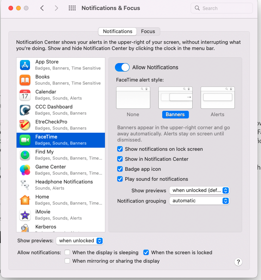Select Calendar row in the list

point(61,95)
